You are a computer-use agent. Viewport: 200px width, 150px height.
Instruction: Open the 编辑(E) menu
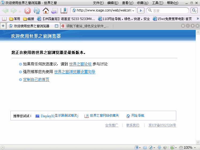tap(113, 3)
